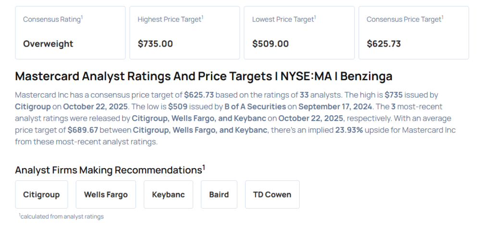Screen dimensions: 492x235
Task: Click the Mastercard Analyst Ratings page heading
Action: (x=204, y=76)
